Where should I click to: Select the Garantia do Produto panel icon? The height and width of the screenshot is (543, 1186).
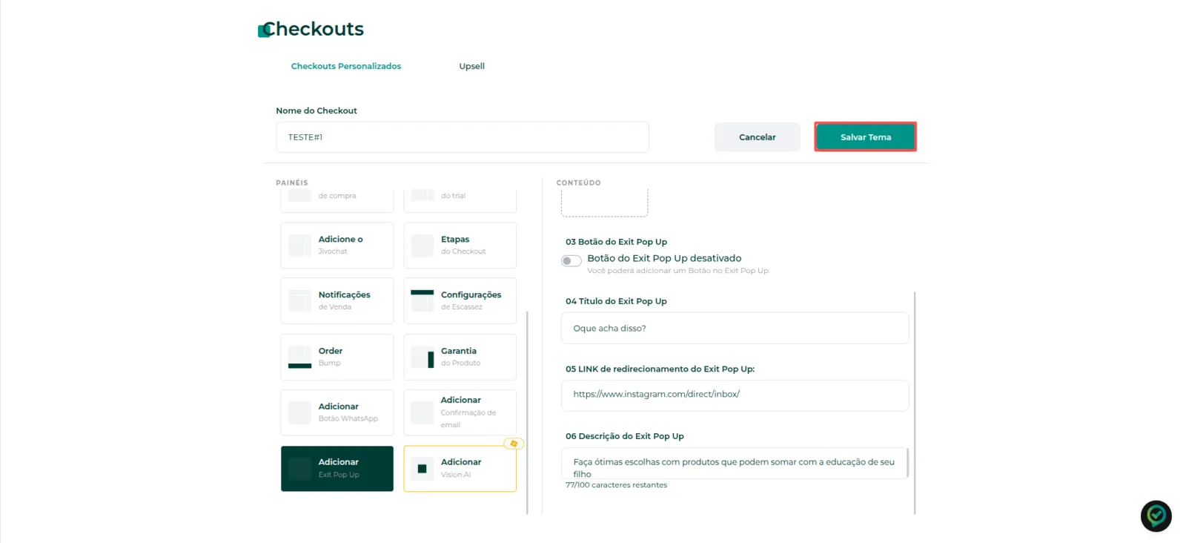(423, 357)
